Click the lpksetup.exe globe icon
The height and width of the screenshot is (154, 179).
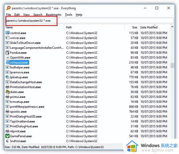[x=8, y=77]
